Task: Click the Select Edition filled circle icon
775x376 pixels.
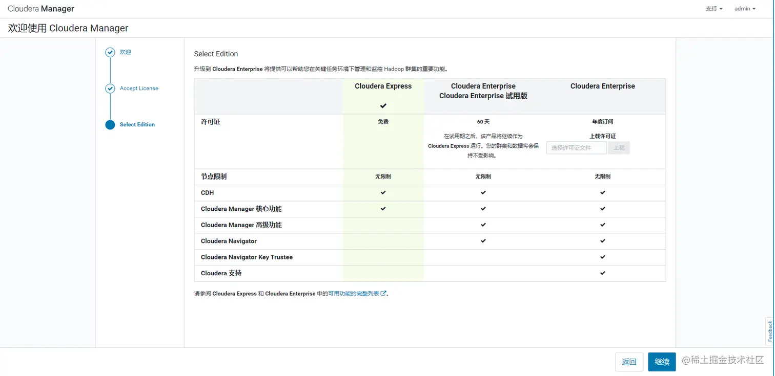Action: click(110, 125)
